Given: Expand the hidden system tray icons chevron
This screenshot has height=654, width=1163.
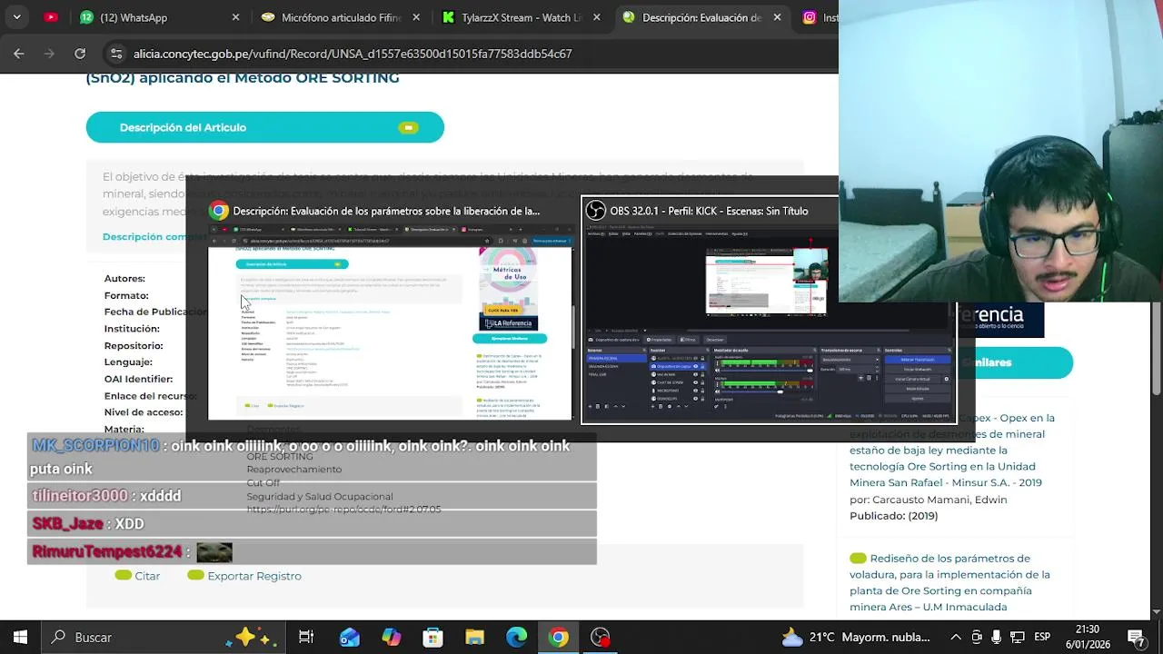Looking at the screenshot, I should [x=956, y=638].
